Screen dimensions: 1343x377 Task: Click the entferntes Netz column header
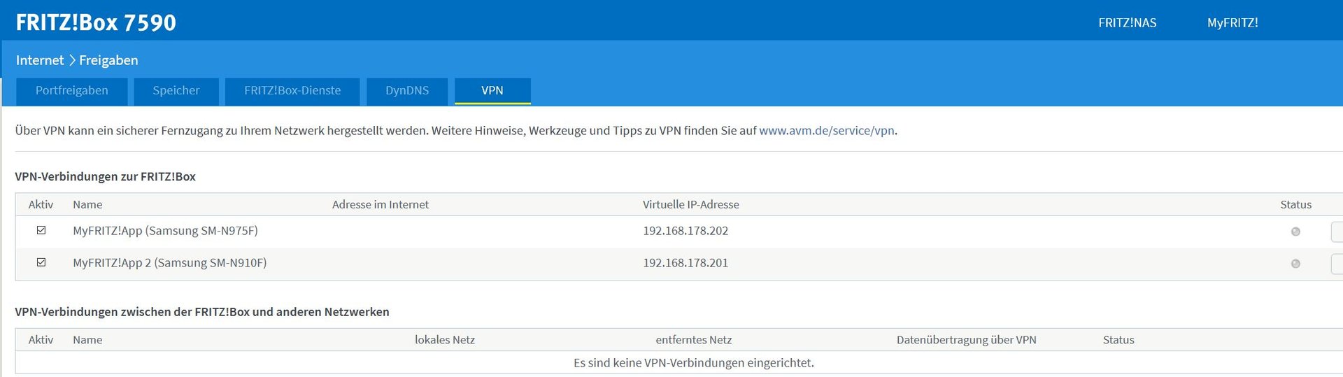694,340
